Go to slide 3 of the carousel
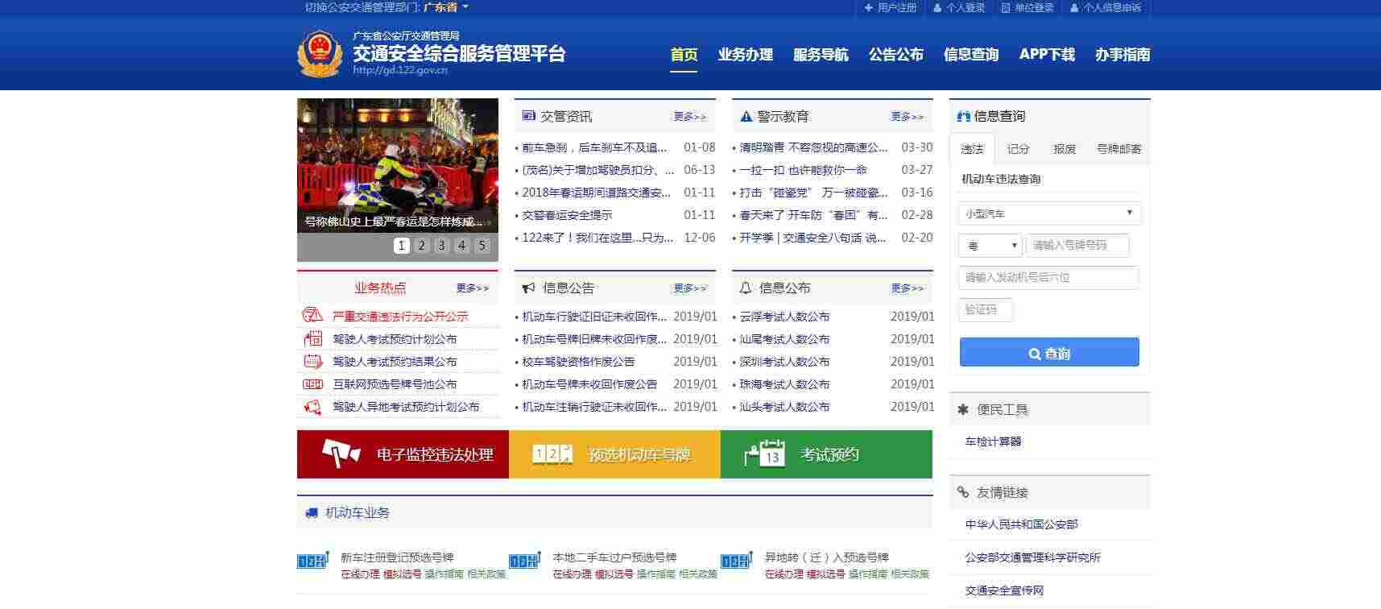Viewport: 1381px width, 609px height. click(x=440, y=246)
